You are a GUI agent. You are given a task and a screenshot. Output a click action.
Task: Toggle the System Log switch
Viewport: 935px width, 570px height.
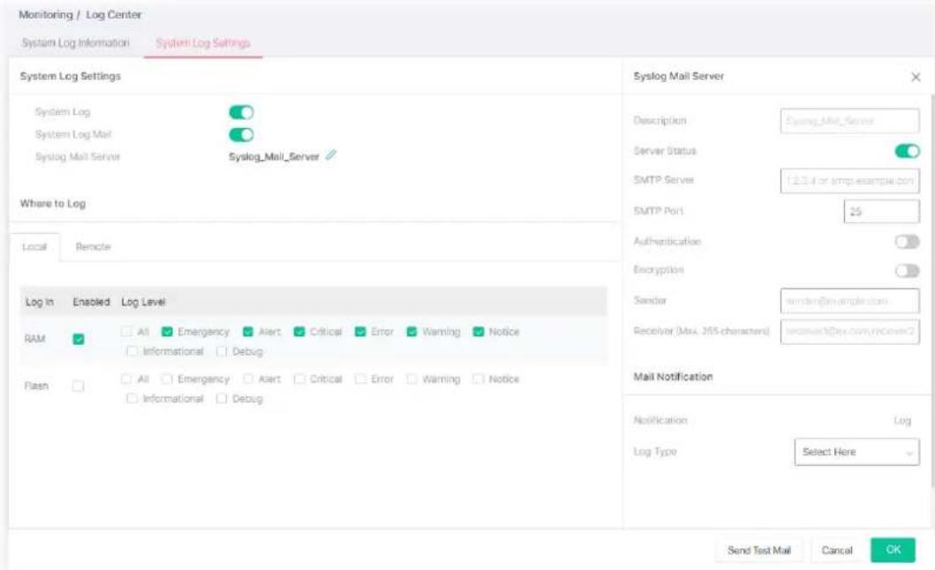coord(242,112)
